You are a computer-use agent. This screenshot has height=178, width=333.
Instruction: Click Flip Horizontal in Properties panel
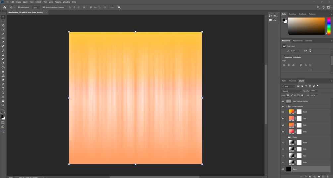coord(305,51)
